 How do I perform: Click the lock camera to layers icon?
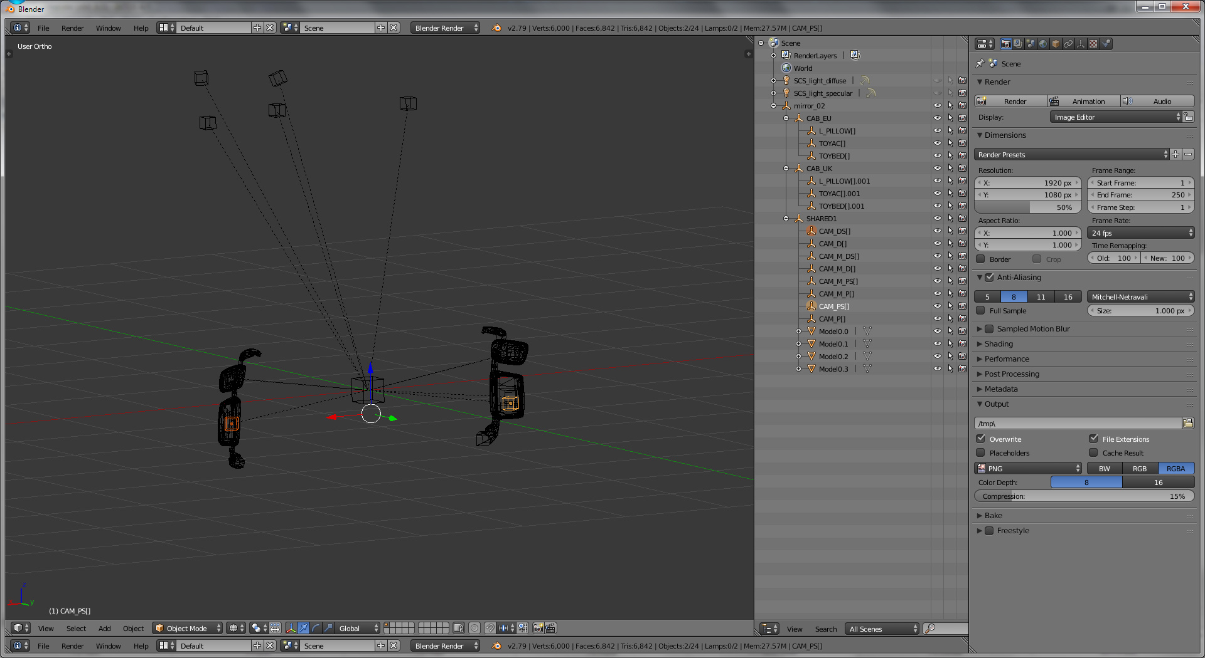click(x=459, y=628)
